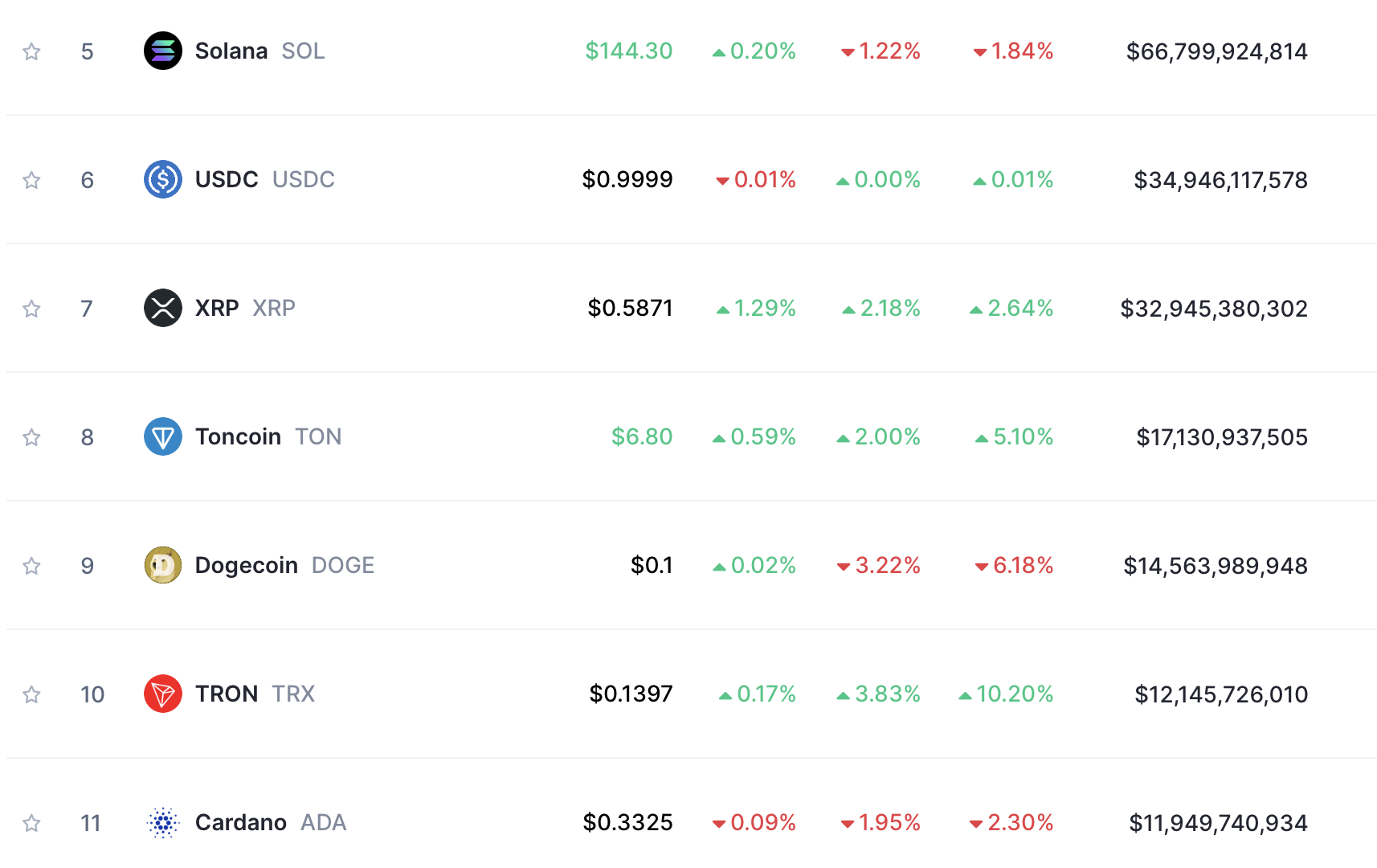The image size is (1377, 868).
Task: Mark Dogecoin as favorite with star
Action: tap(31, 566)
